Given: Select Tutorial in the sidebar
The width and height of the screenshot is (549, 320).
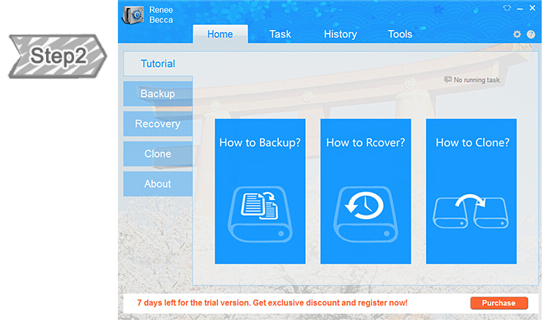Looking at the screenshot, I should [x=157, y=64].
